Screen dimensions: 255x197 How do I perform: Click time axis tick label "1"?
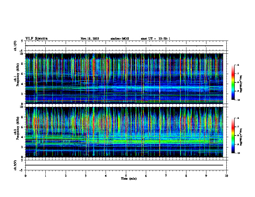[45, 176]
